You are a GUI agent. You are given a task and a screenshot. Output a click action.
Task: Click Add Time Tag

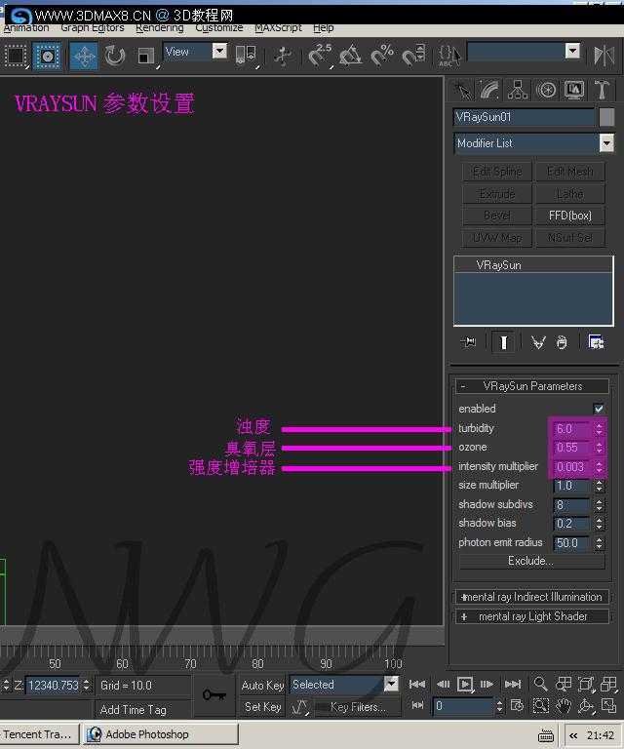pos(134,710)
